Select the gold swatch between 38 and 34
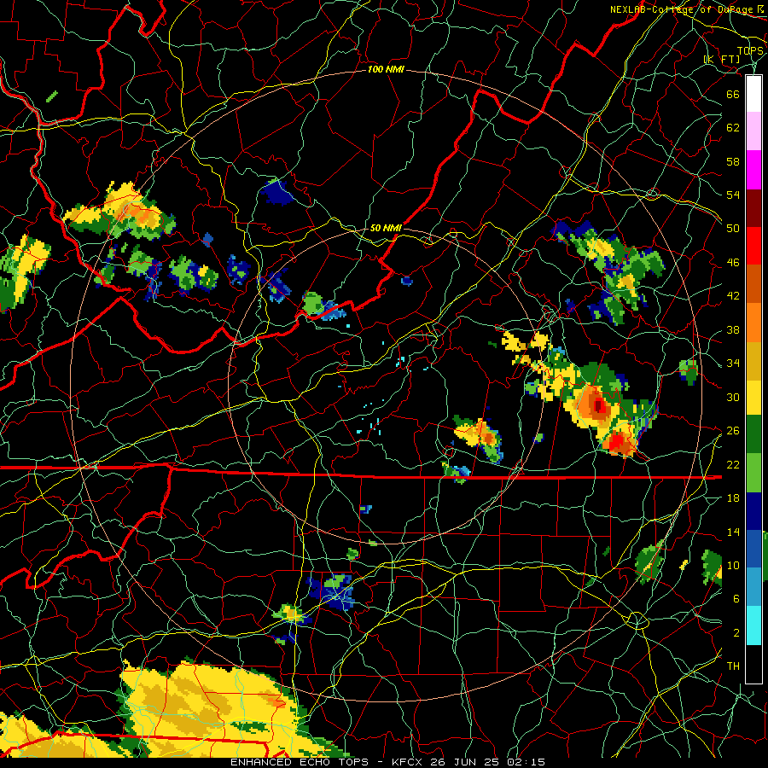 (753, 360)
